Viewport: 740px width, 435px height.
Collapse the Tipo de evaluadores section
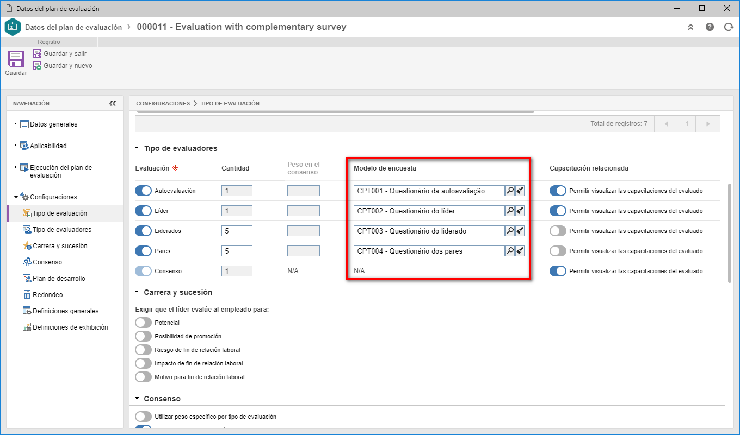[138, 148]
